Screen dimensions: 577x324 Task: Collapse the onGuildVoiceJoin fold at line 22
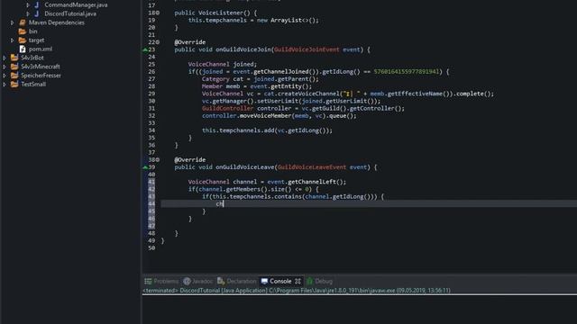[x=158, y=42]
